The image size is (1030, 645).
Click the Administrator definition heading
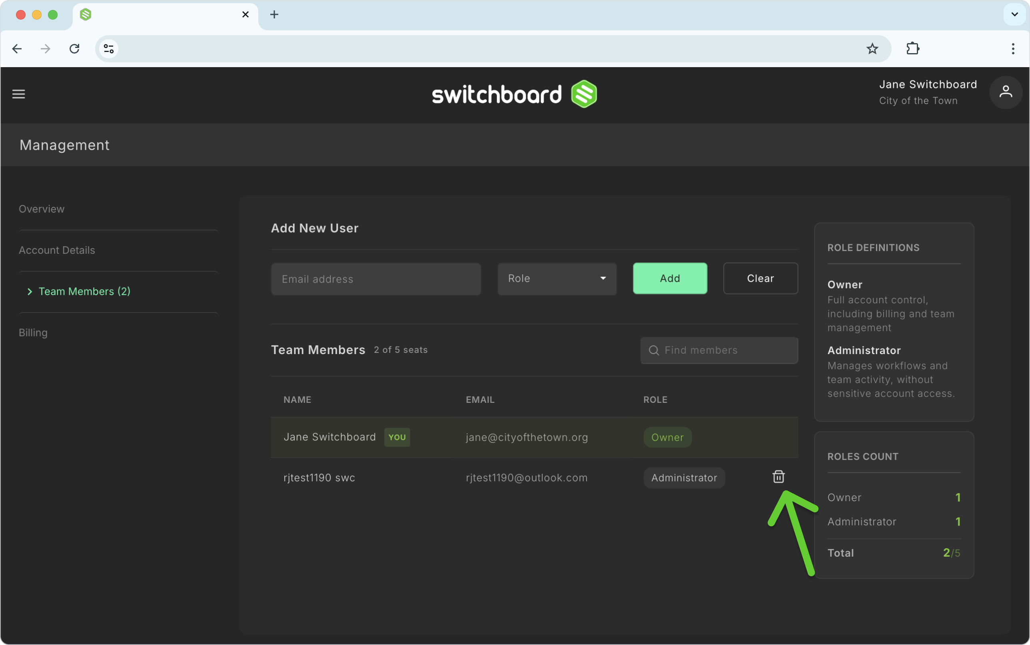click(864, 350)
